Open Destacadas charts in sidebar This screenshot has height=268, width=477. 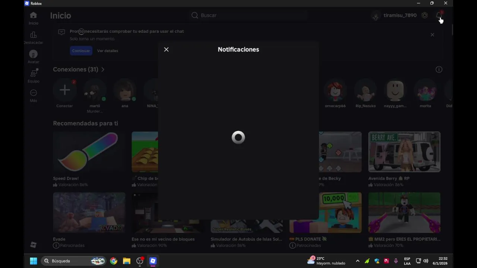34,38
